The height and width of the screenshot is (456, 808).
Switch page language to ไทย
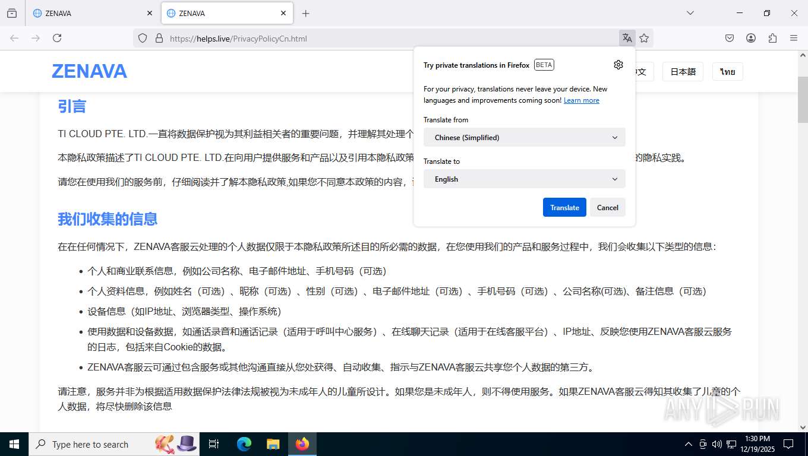(x=728, y=72)
